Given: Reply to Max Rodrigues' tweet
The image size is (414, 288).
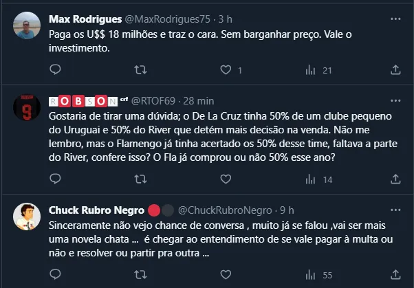Looking at the screenshot, I should point(56,70).
